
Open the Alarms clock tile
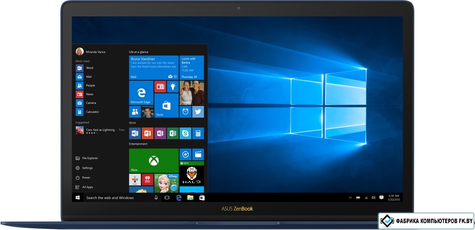(x=185, y=112)
